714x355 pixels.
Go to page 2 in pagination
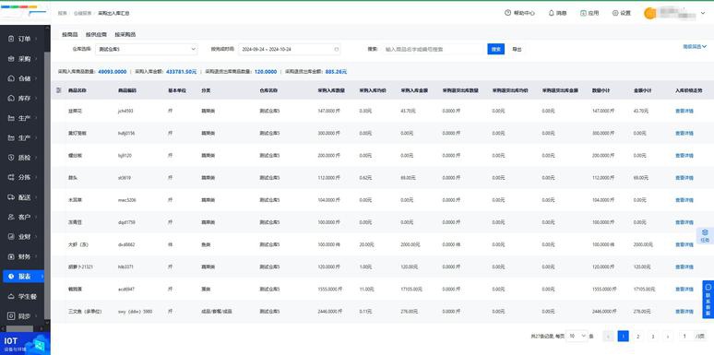click(x=638, y=337)
